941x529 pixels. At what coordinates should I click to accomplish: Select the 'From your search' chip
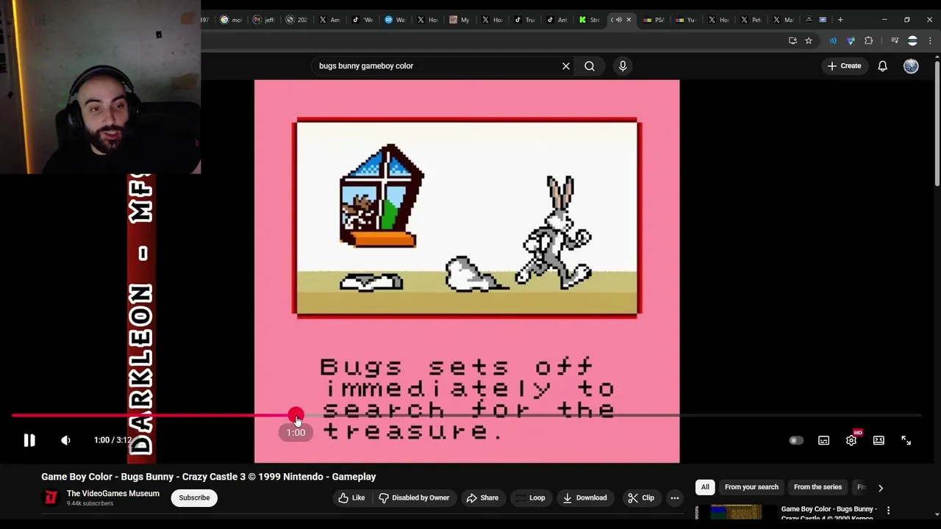point(751,487)
